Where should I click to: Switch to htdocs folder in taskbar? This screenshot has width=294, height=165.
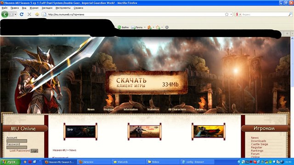[x=163, y=162]
